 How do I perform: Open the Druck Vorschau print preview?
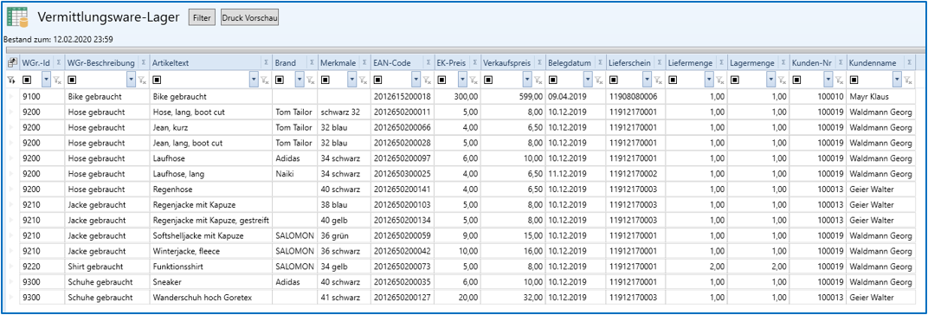[250, 18]
